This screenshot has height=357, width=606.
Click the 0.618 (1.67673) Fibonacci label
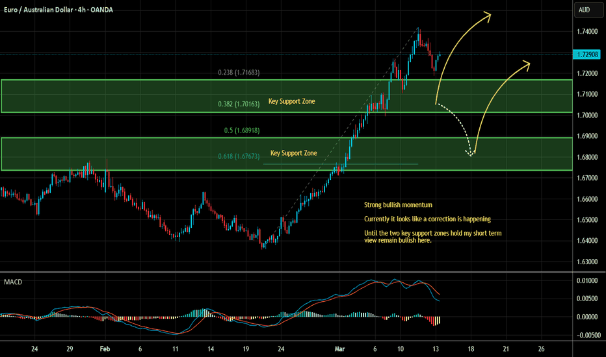[x=239, y=156]
